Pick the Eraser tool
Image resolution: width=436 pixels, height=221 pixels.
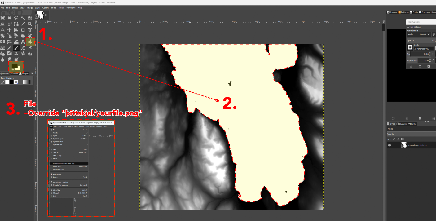click(x=23, y=47)
